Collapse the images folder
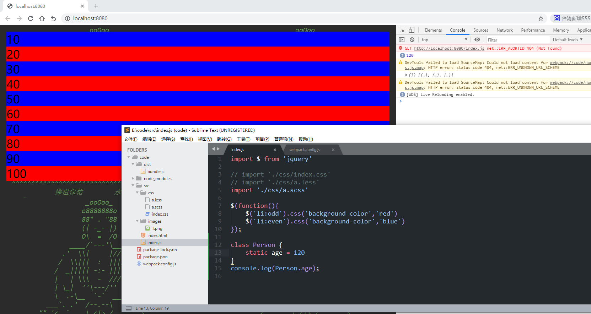This screenshot has width=591, height=314. pyautogui.click(x=137, y=221)
